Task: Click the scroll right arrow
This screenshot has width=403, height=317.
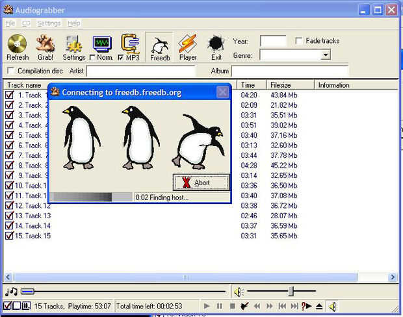Action: click(x=393, y=277)
